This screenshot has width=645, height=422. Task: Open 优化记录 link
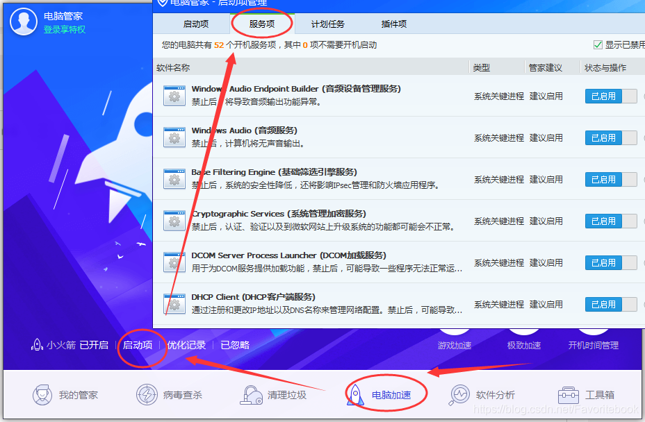coord(186,345)
